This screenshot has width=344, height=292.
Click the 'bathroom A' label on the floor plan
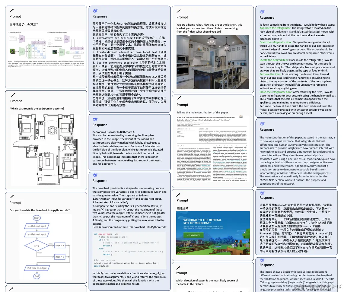click(x=33, y=145)
